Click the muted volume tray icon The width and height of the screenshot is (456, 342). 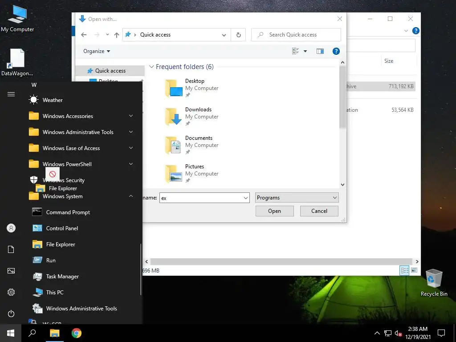tap(398, 333)
